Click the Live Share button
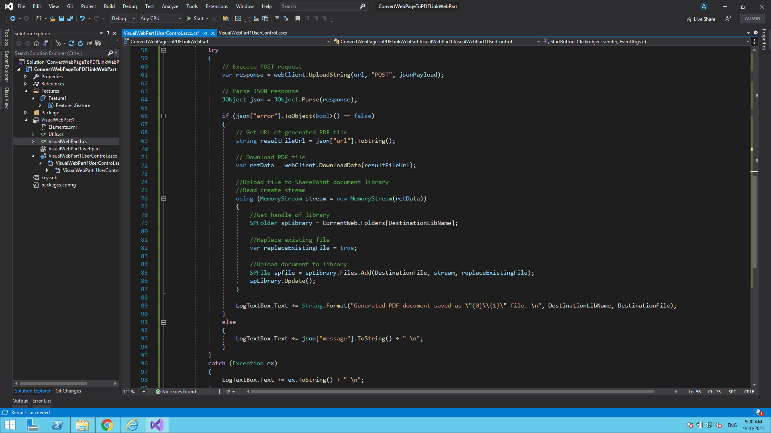Screen dimensions: 771x433 click(x=701, y=19)
